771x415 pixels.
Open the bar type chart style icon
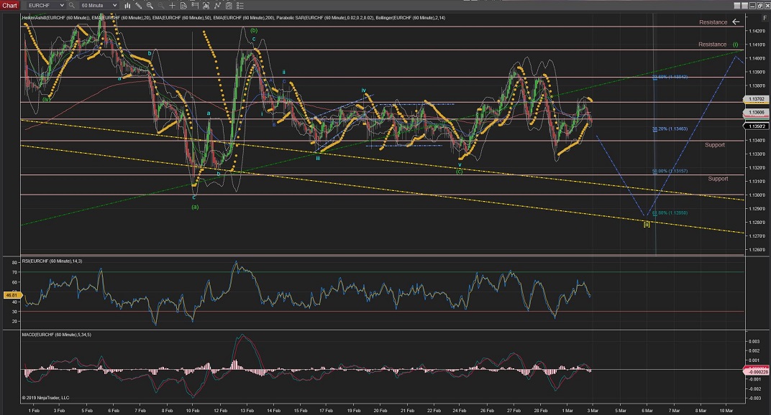[x=127, y=6]
